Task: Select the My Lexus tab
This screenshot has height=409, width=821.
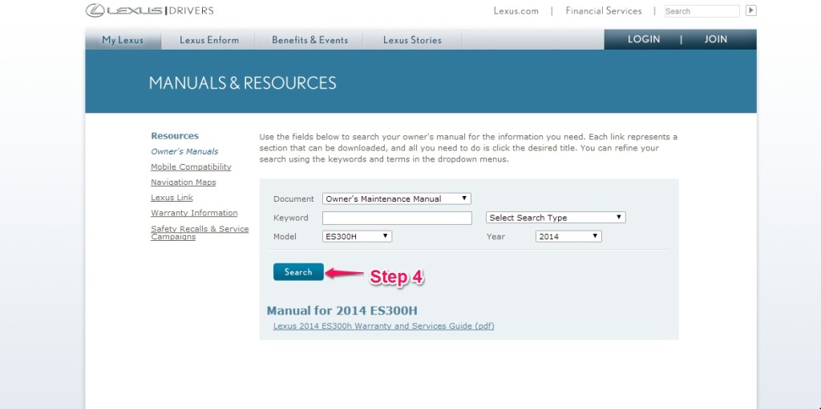Action: [123, 40]
